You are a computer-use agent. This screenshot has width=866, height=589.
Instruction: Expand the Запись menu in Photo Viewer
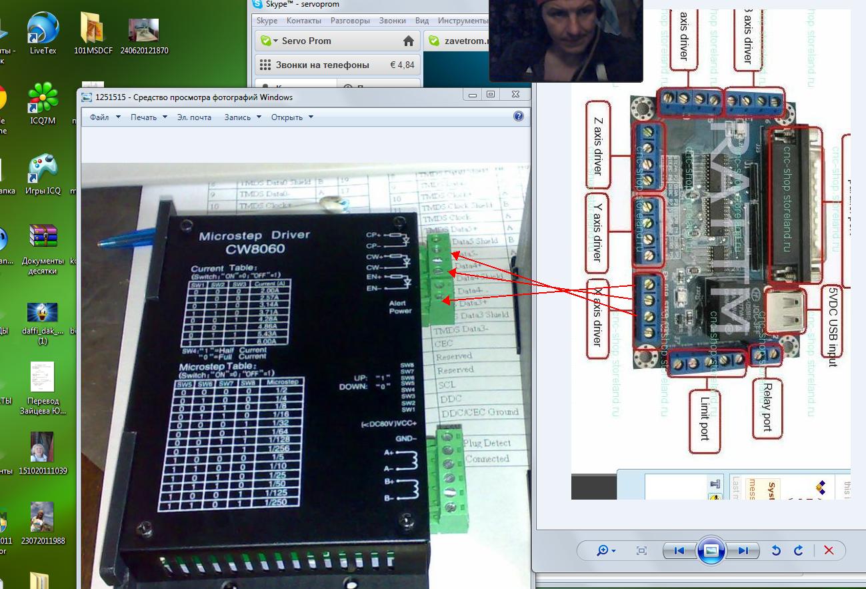tap(243, 117)
